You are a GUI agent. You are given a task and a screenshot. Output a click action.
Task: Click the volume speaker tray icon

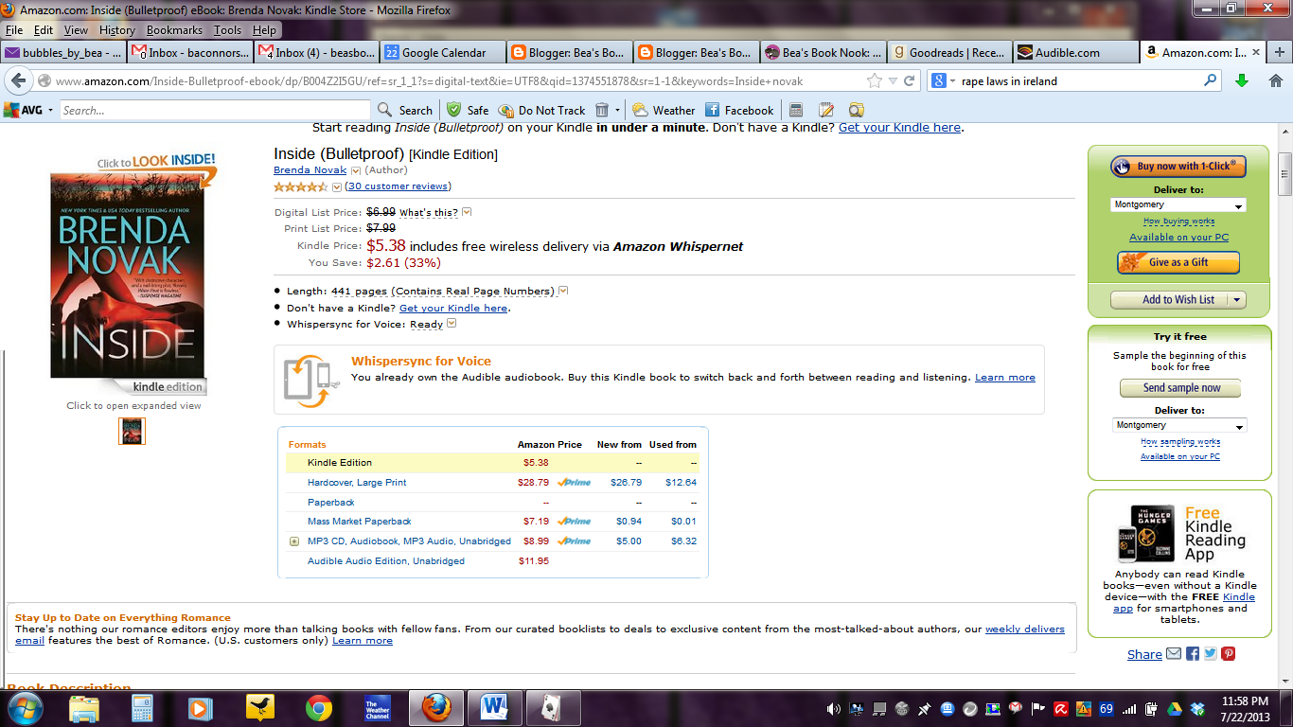(x=834, y=708)
